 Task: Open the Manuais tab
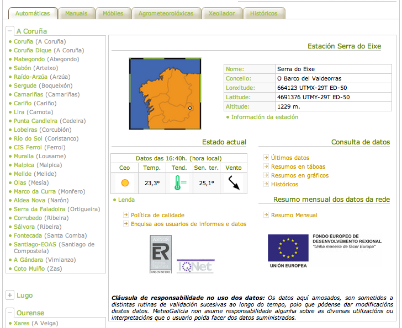(76, 13)
